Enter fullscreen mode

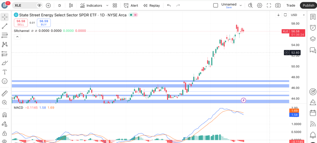click(x=269, y=6)
